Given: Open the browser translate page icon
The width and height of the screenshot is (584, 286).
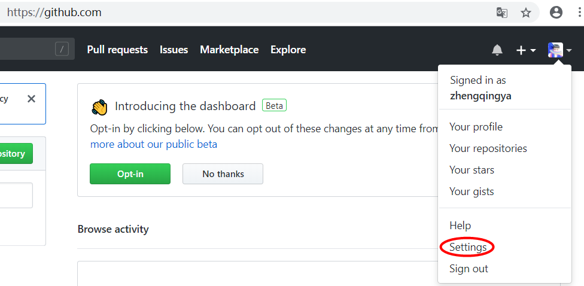Looking at the screenshot, I should (502, 13).
